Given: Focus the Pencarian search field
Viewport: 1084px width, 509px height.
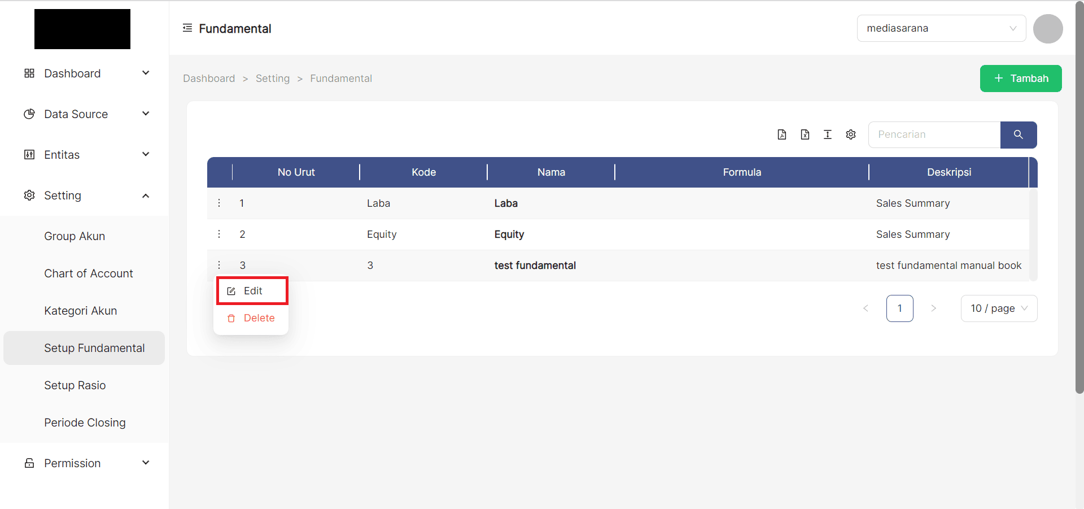Looking at the screenshot, I should click(x=934, y=134).
